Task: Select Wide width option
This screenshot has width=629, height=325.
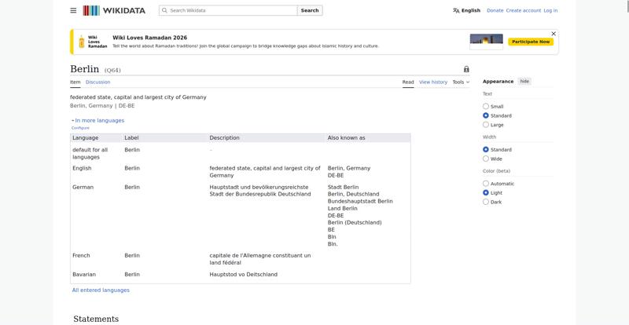Action: click(x=486, y=159)
